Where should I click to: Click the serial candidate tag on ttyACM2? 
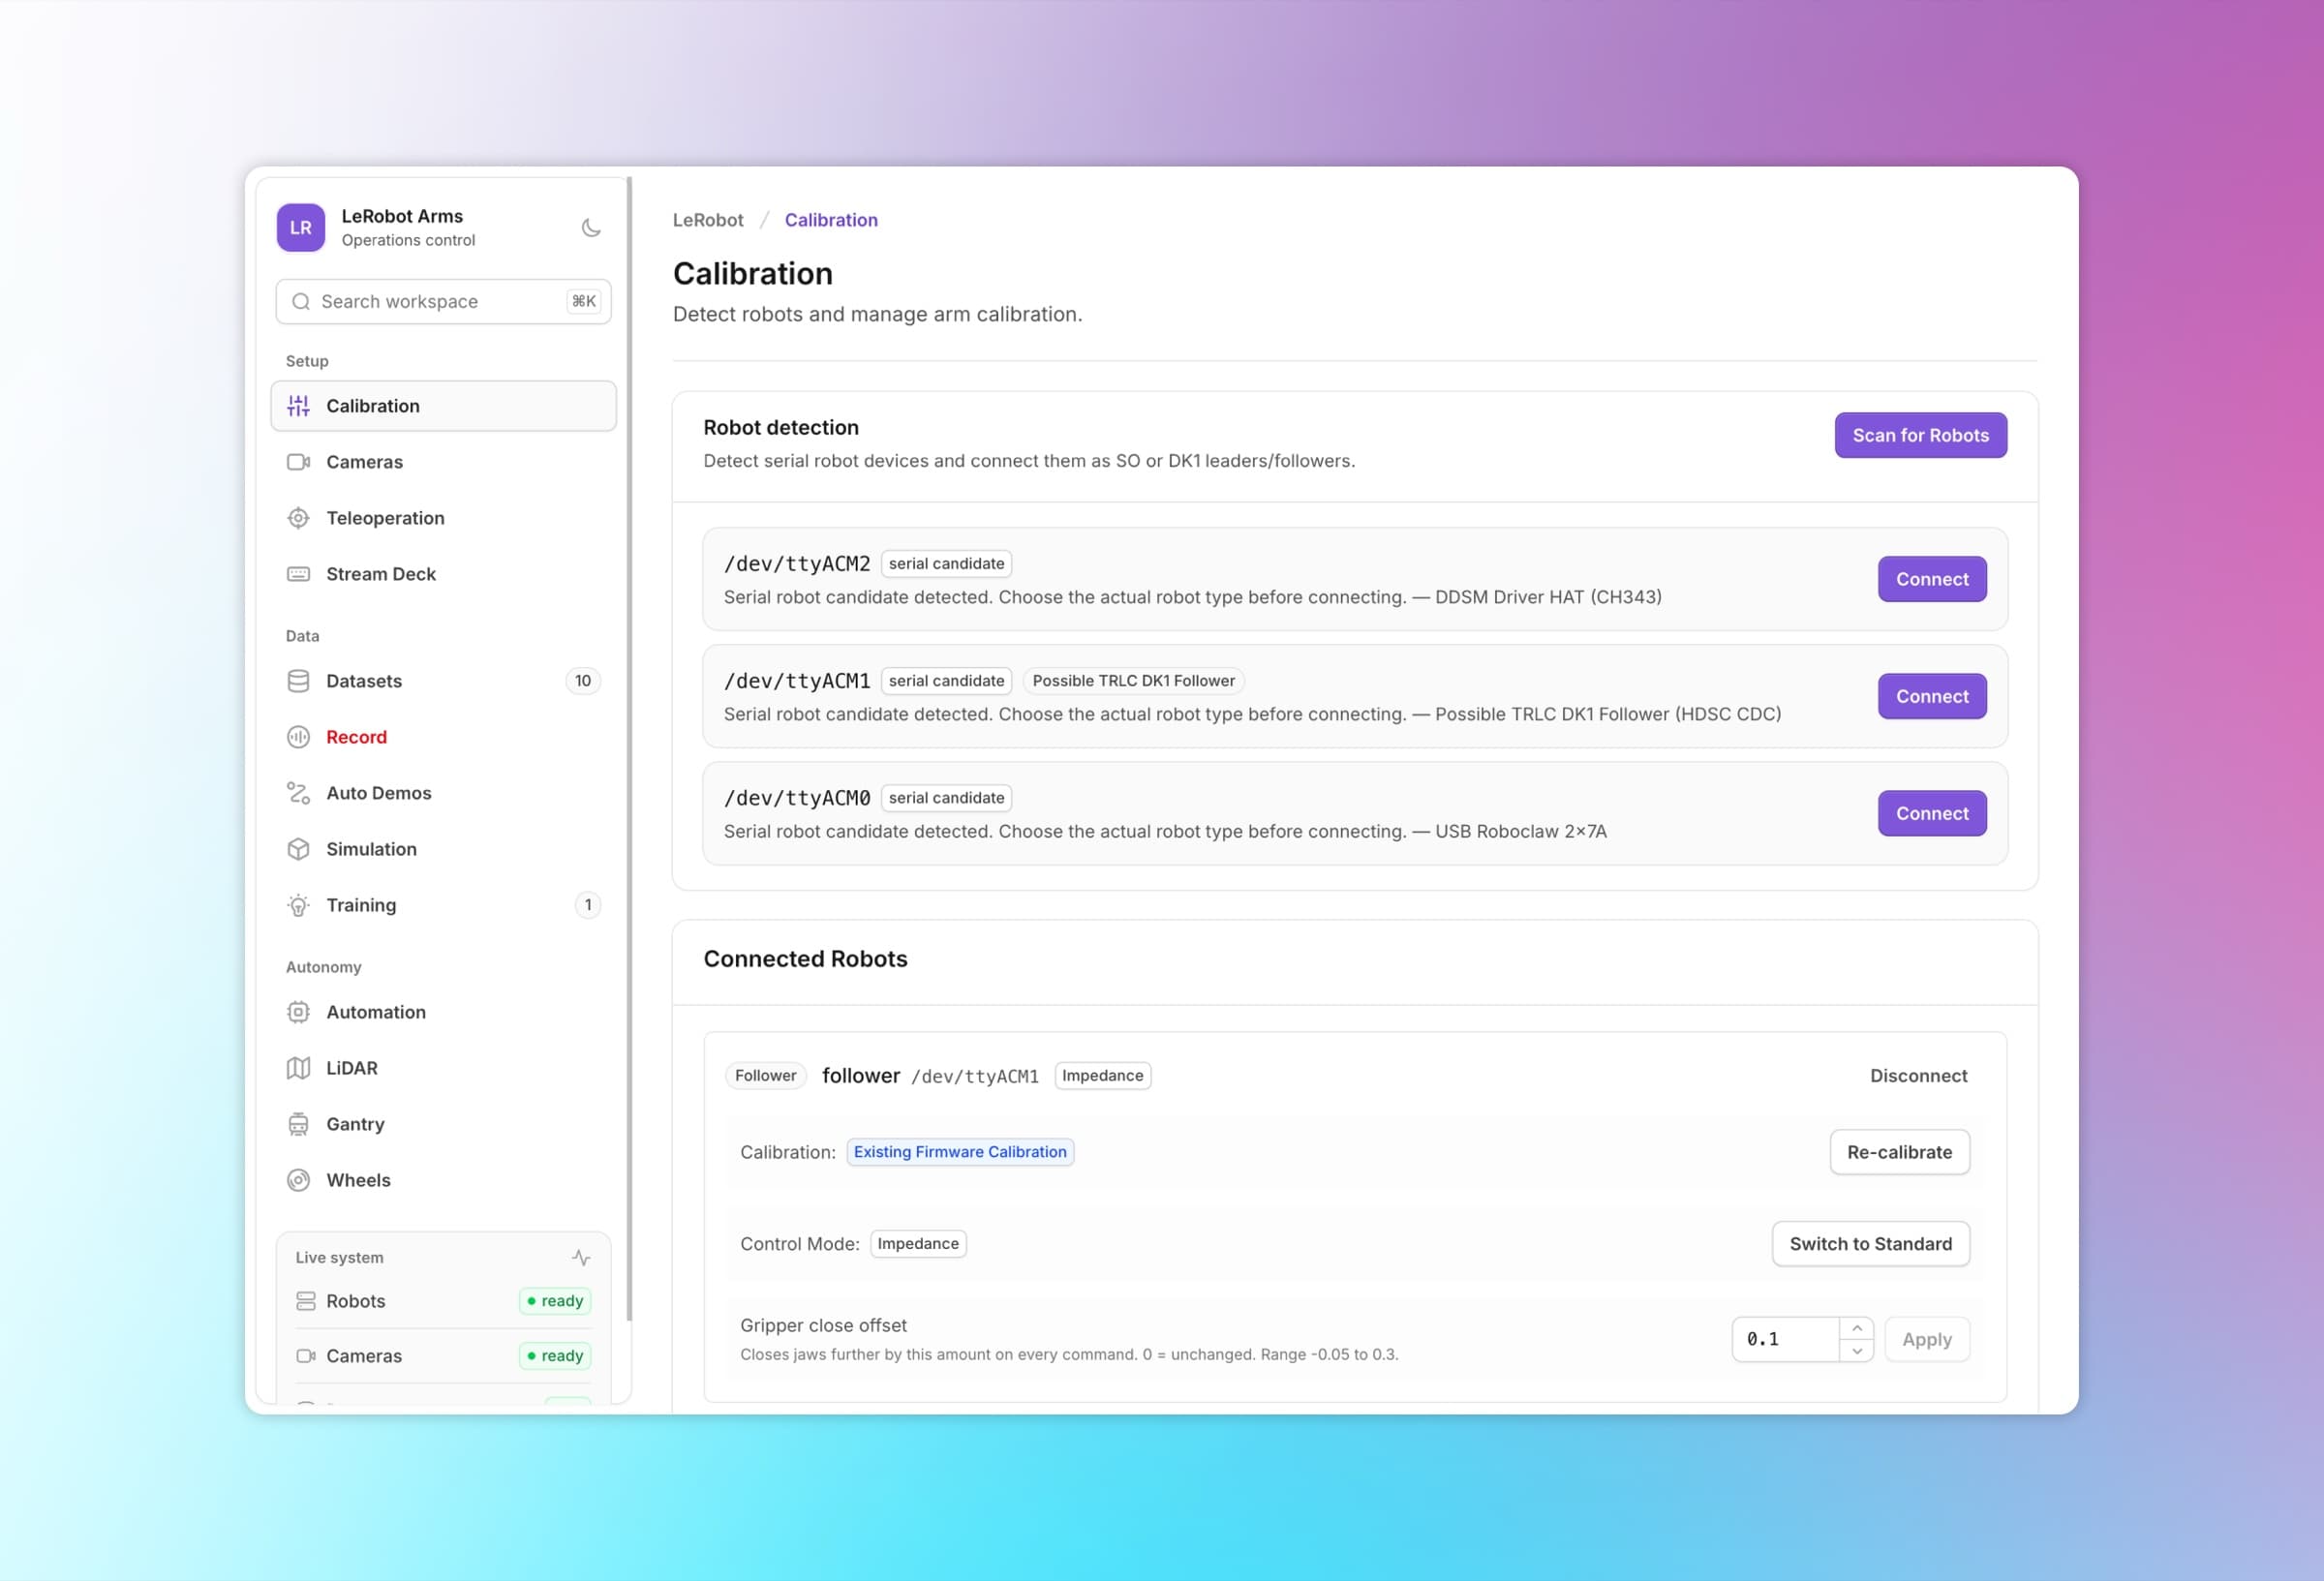point(946,564)
